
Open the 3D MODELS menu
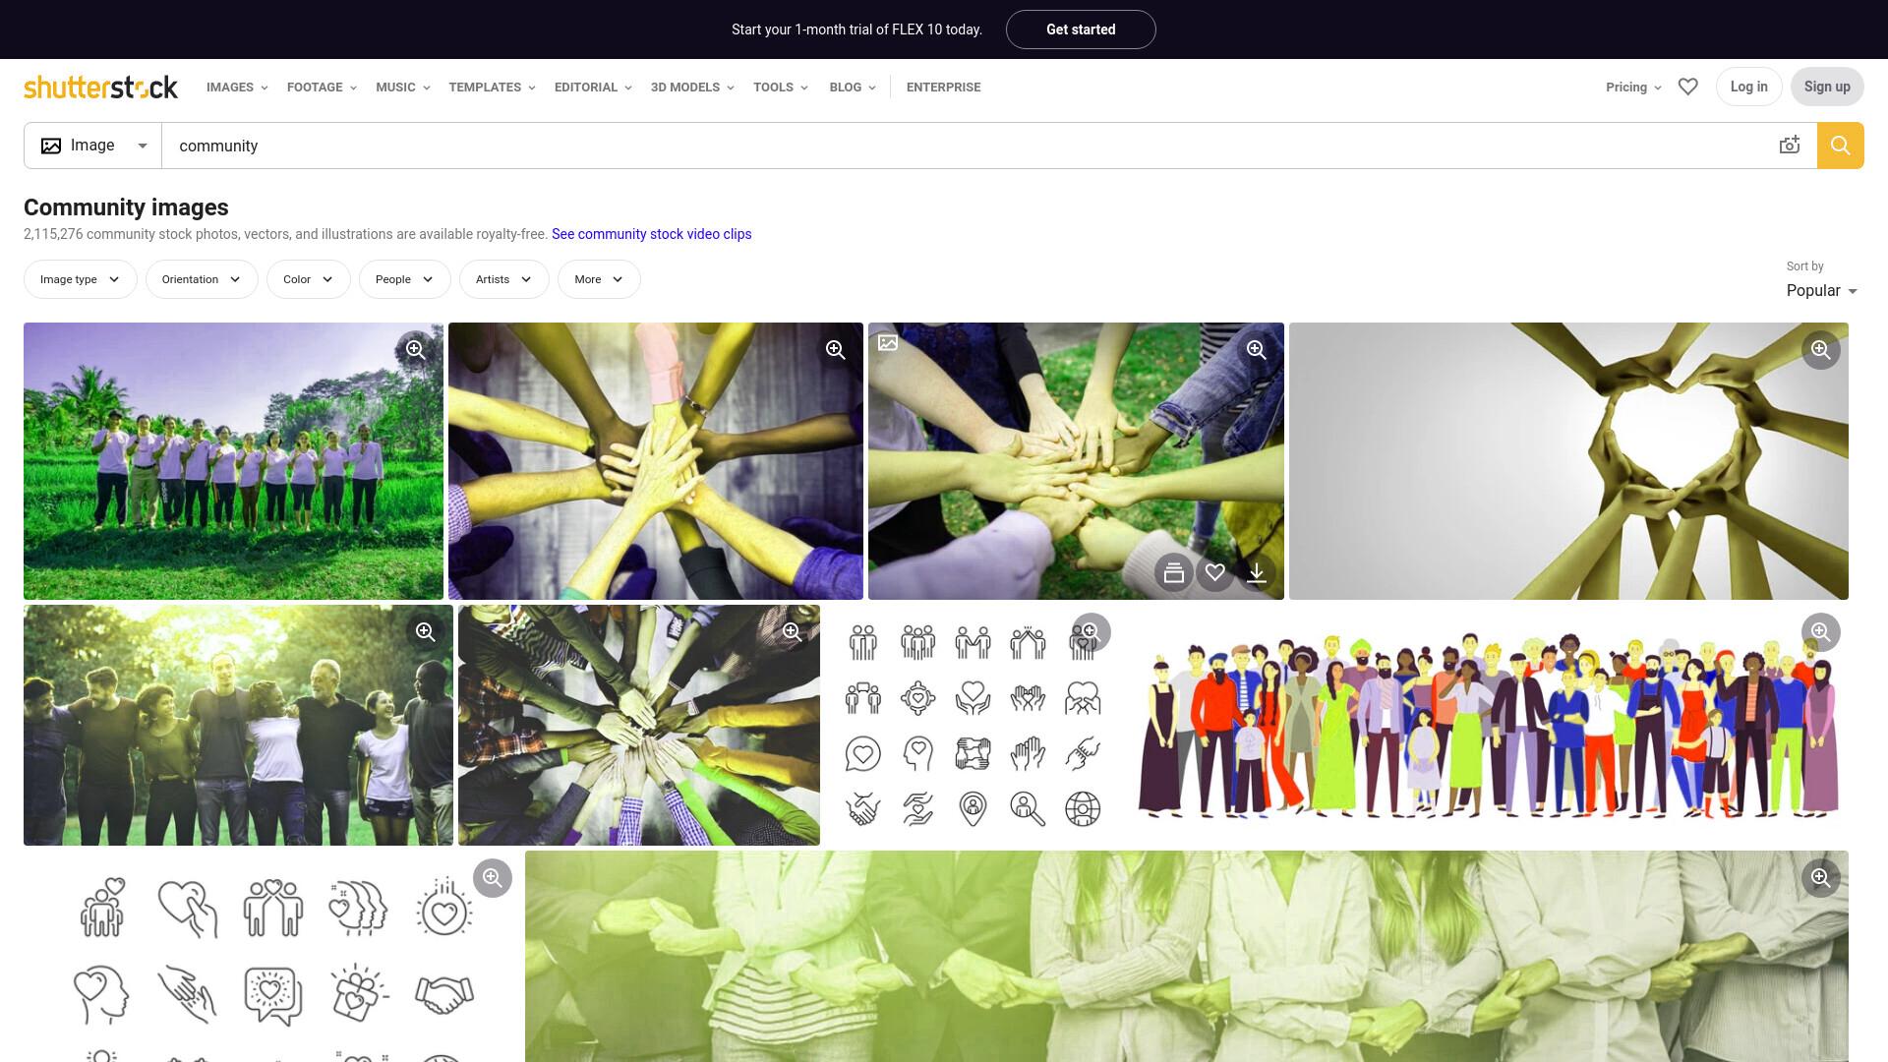pos(692,87)
